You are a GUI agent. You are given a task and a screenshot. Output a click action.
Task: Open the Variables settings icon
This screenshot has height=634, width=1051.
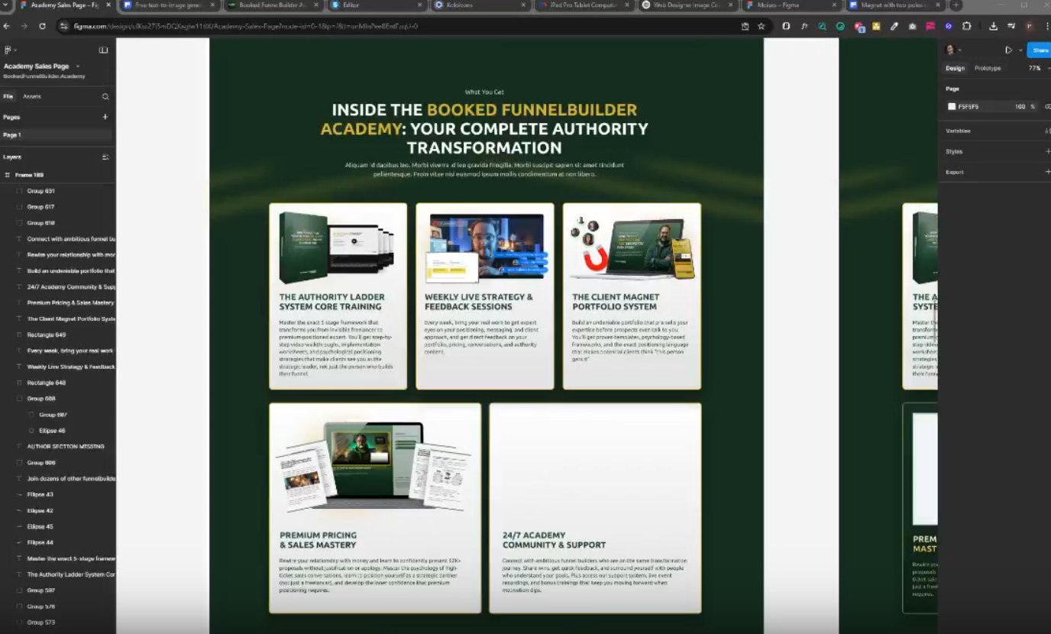click(1047, 131)
